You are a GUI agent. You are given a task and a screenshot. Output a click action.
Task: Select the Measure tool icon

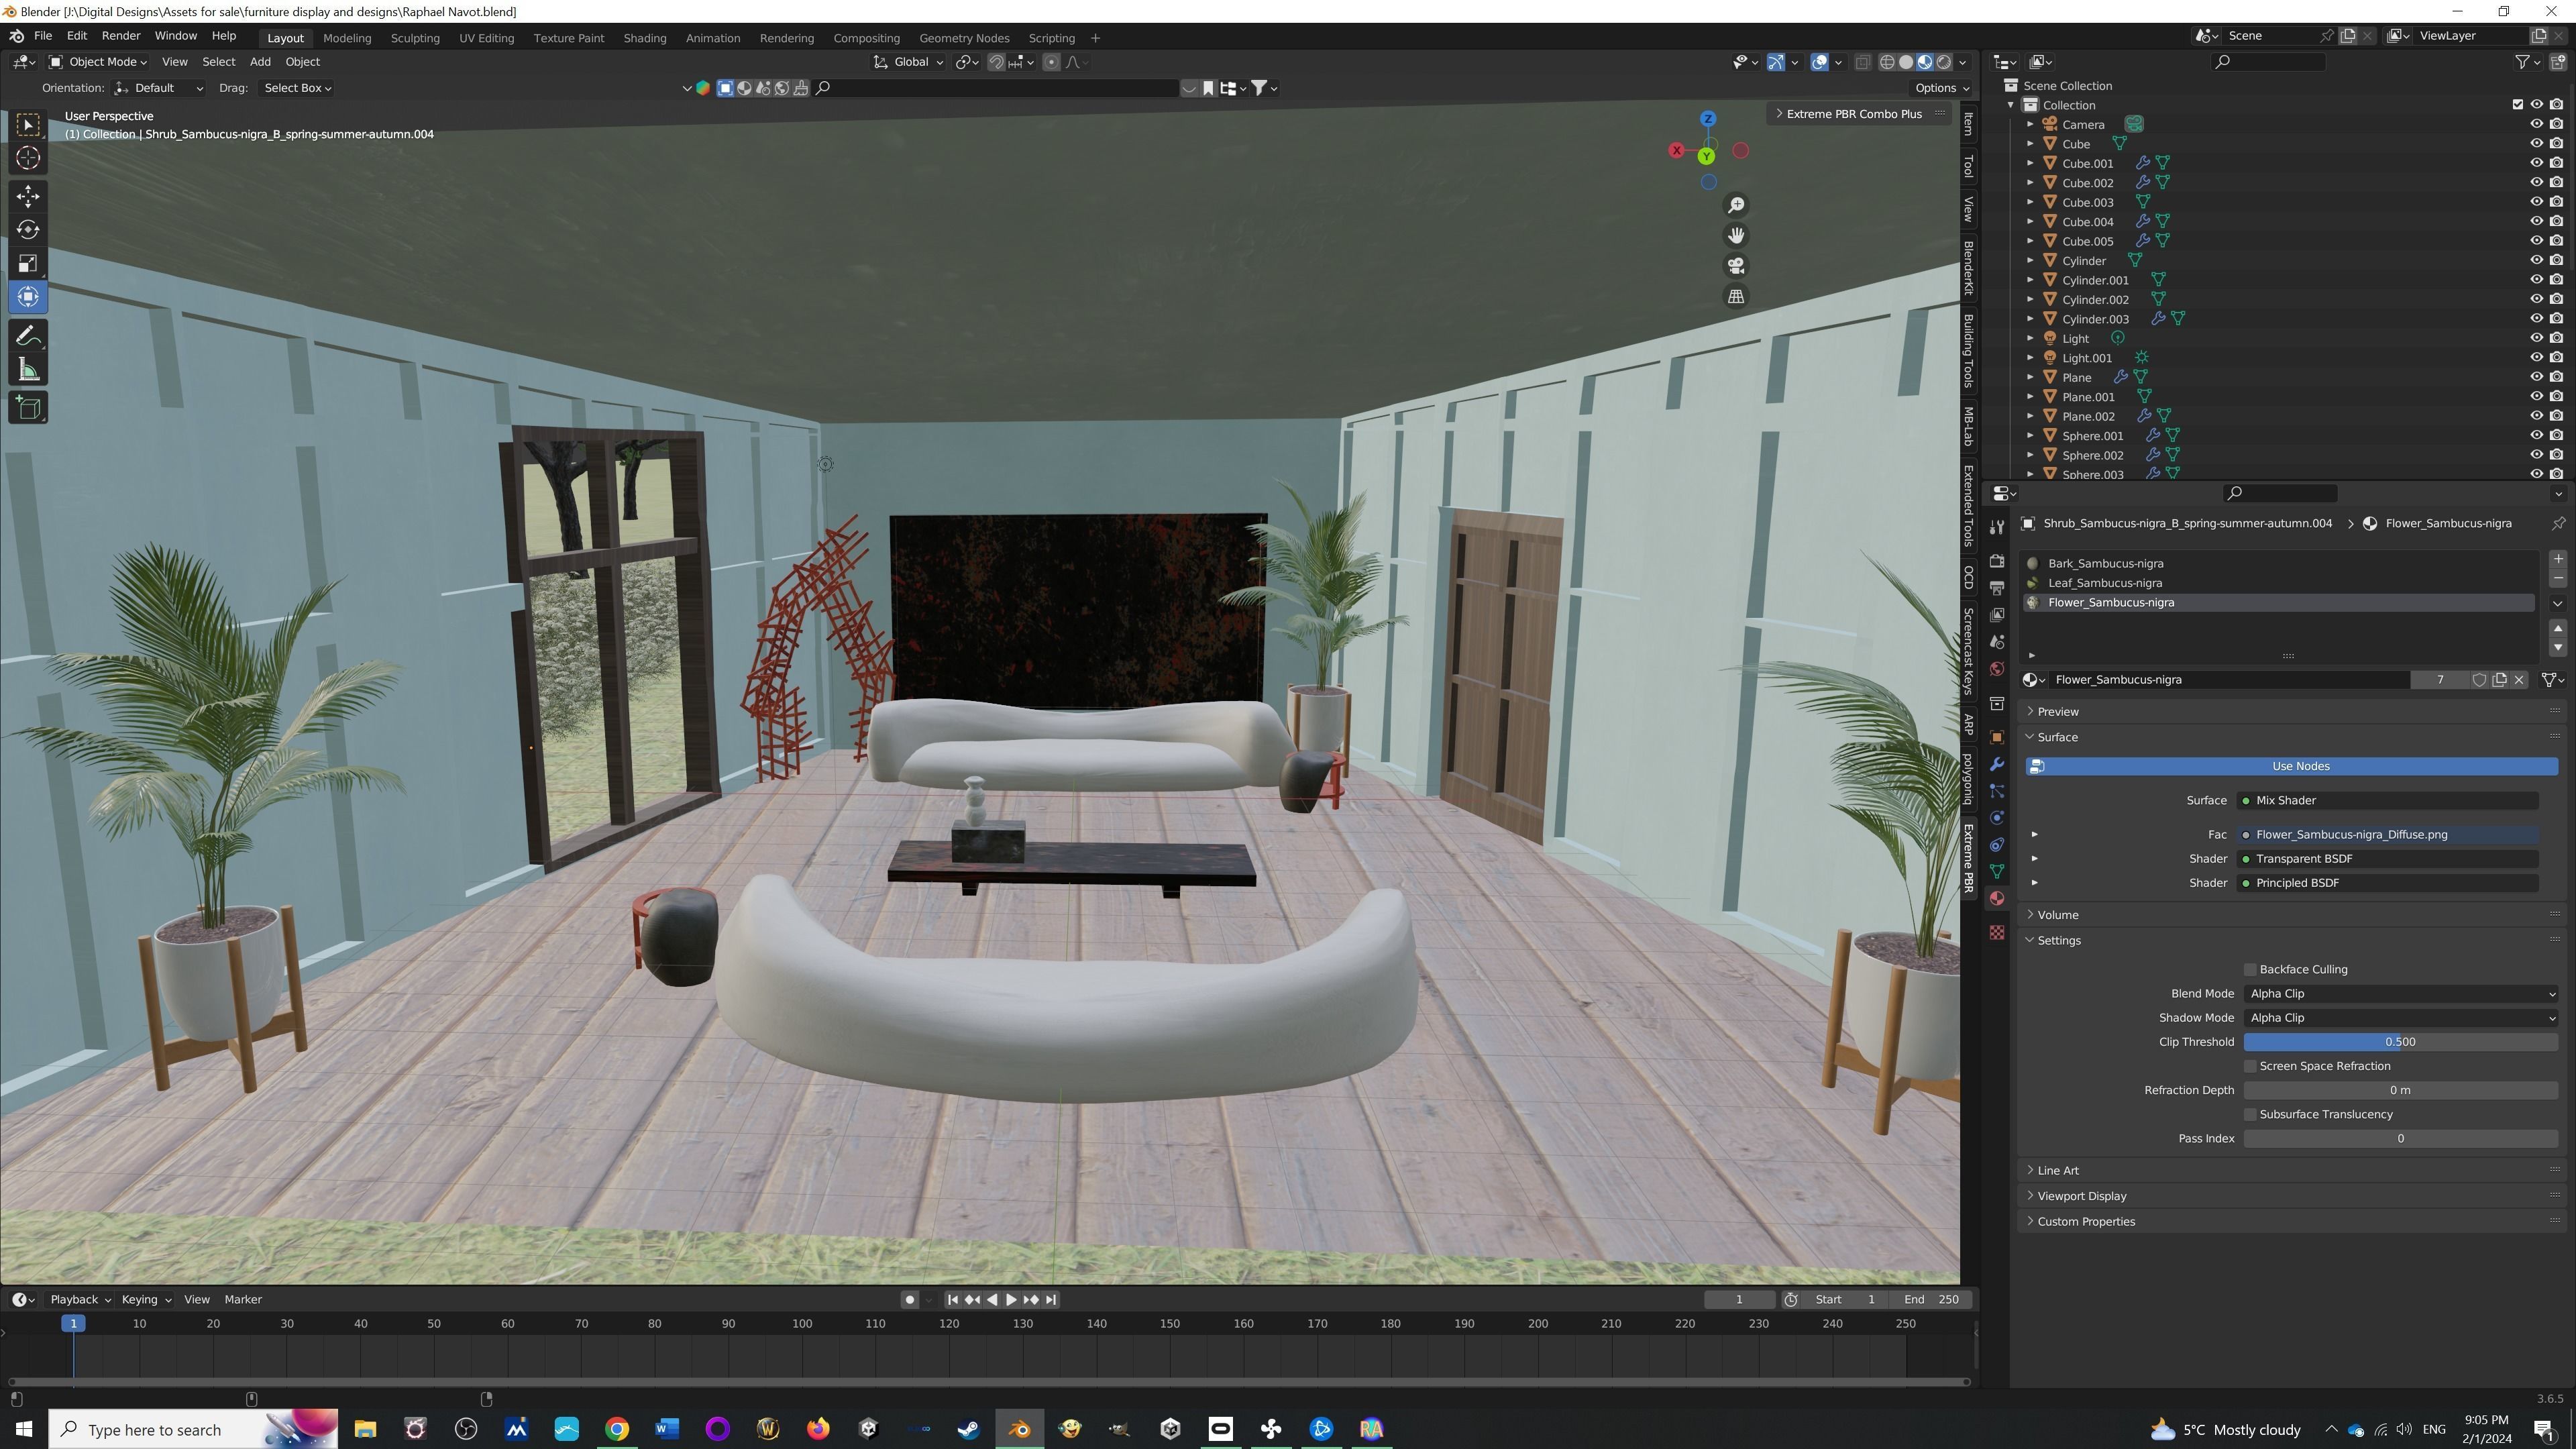(28, 371)
